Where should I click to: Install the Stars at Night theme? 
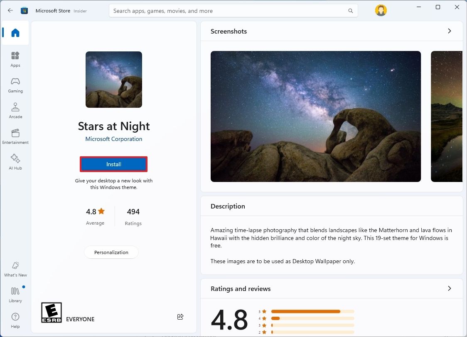tap(113, 164)
